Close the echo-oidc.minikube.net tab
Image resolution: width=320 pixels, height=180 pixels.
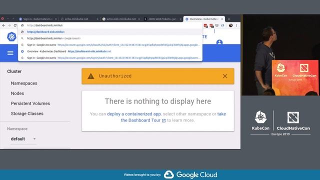coord(139,19)
